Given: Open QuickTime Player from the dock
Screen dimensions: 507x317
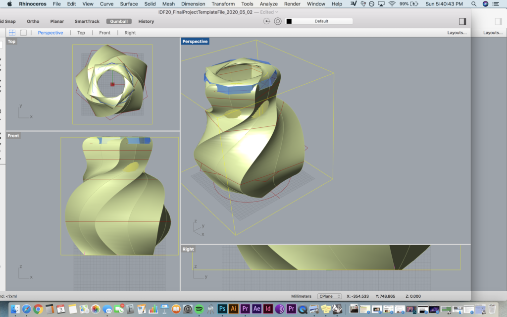Looking at the screenshot, I should tap(303, 309).
